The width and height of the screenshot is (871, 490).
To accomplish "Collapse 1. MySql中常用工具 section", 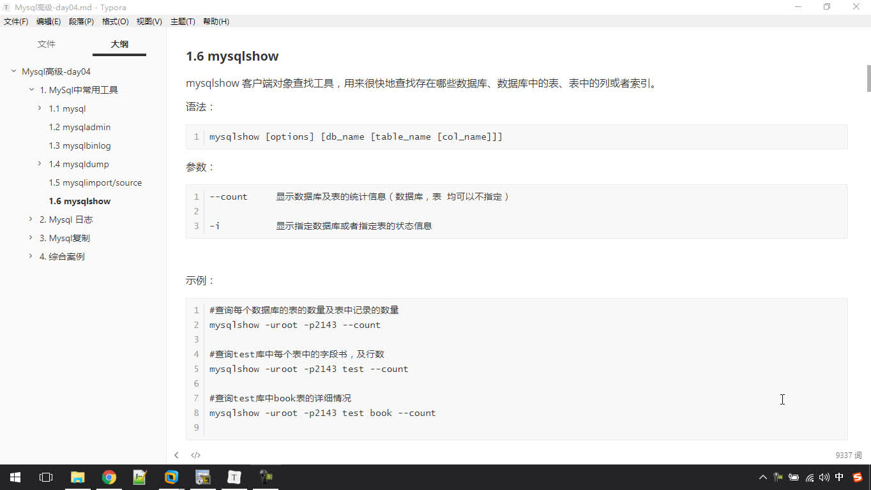I will pos(31,90).
